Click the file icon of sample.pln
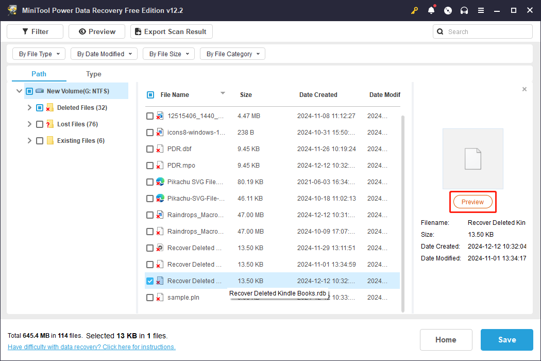The width and height of the screenshot is (541, 361). pos(160,298)
